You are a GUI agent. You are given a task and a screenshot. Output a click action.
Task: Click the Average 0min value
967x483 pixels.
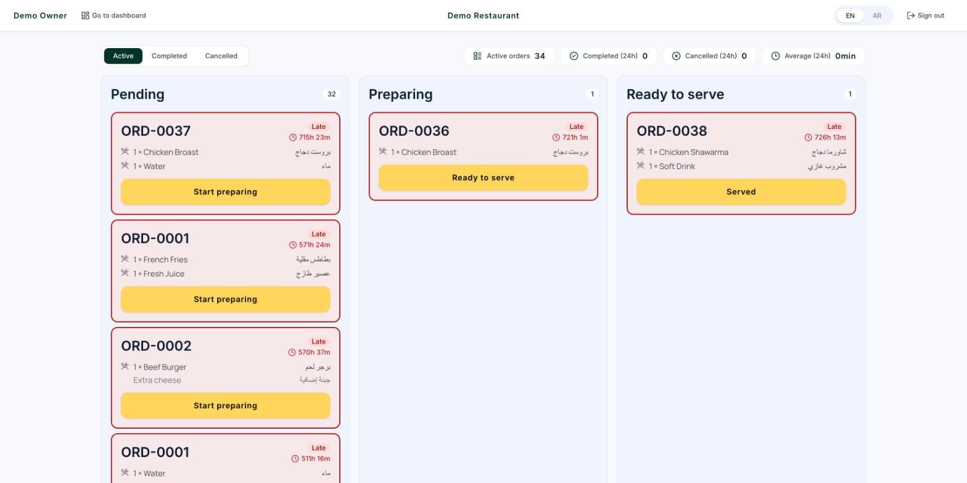(x=846, y=56)
